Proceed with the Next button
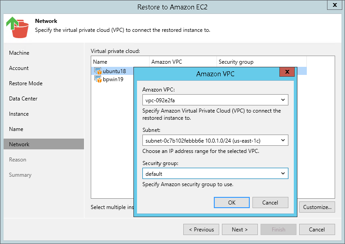Screen dimensions: 345x244 [x=240, y=230]
